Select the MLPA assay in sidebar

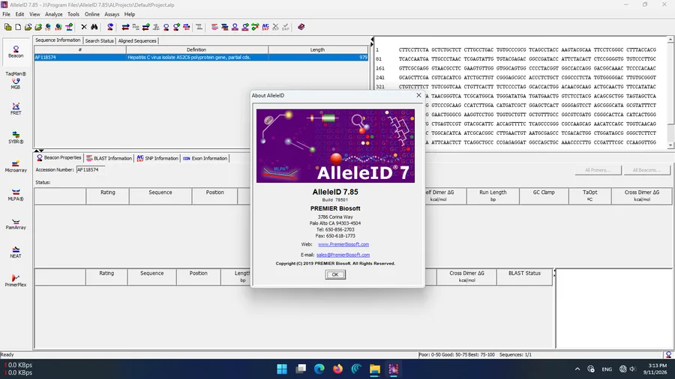point(16,195)
